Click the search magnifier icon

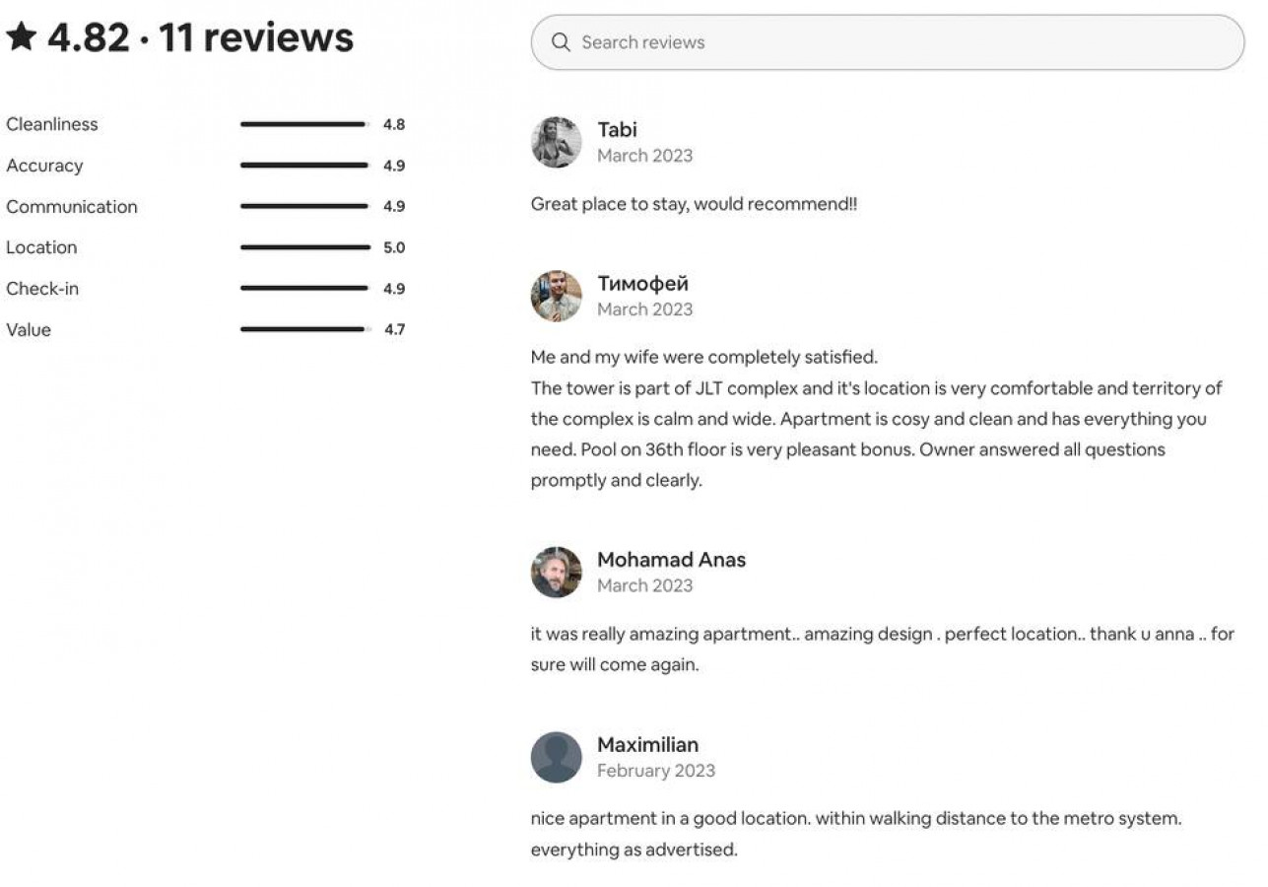click(x=561, y=42)
